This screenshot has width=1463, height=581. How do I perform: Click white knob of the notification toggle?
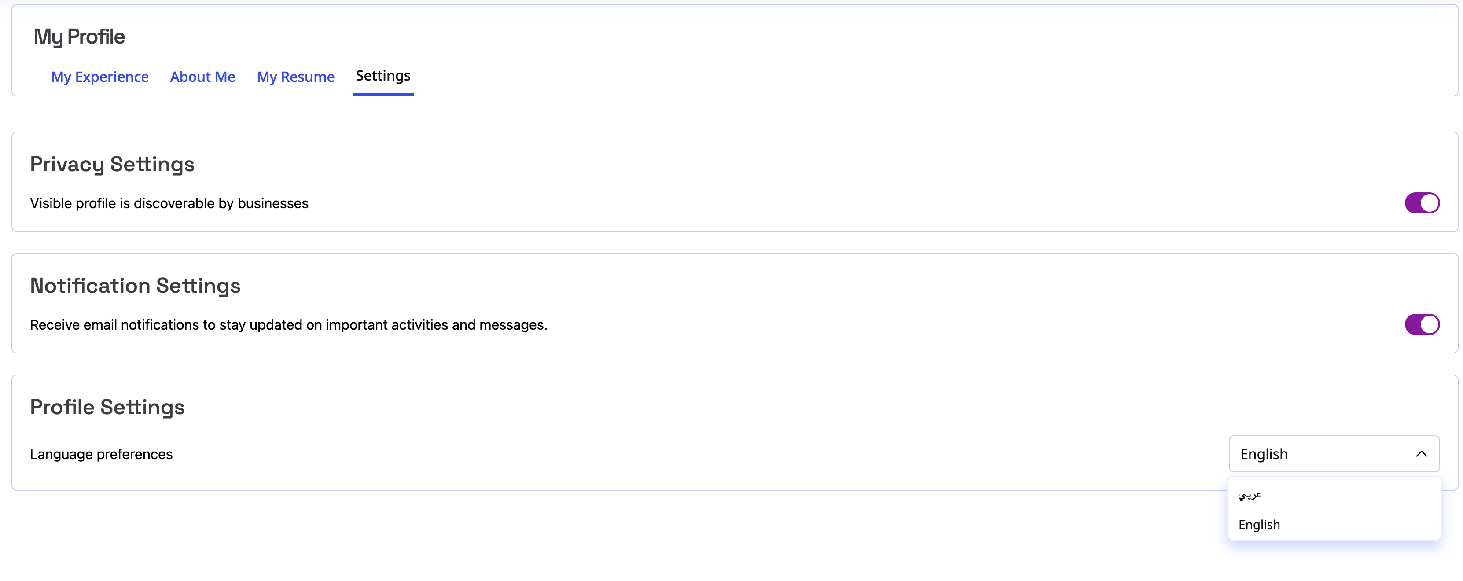tap(1430, 324)
